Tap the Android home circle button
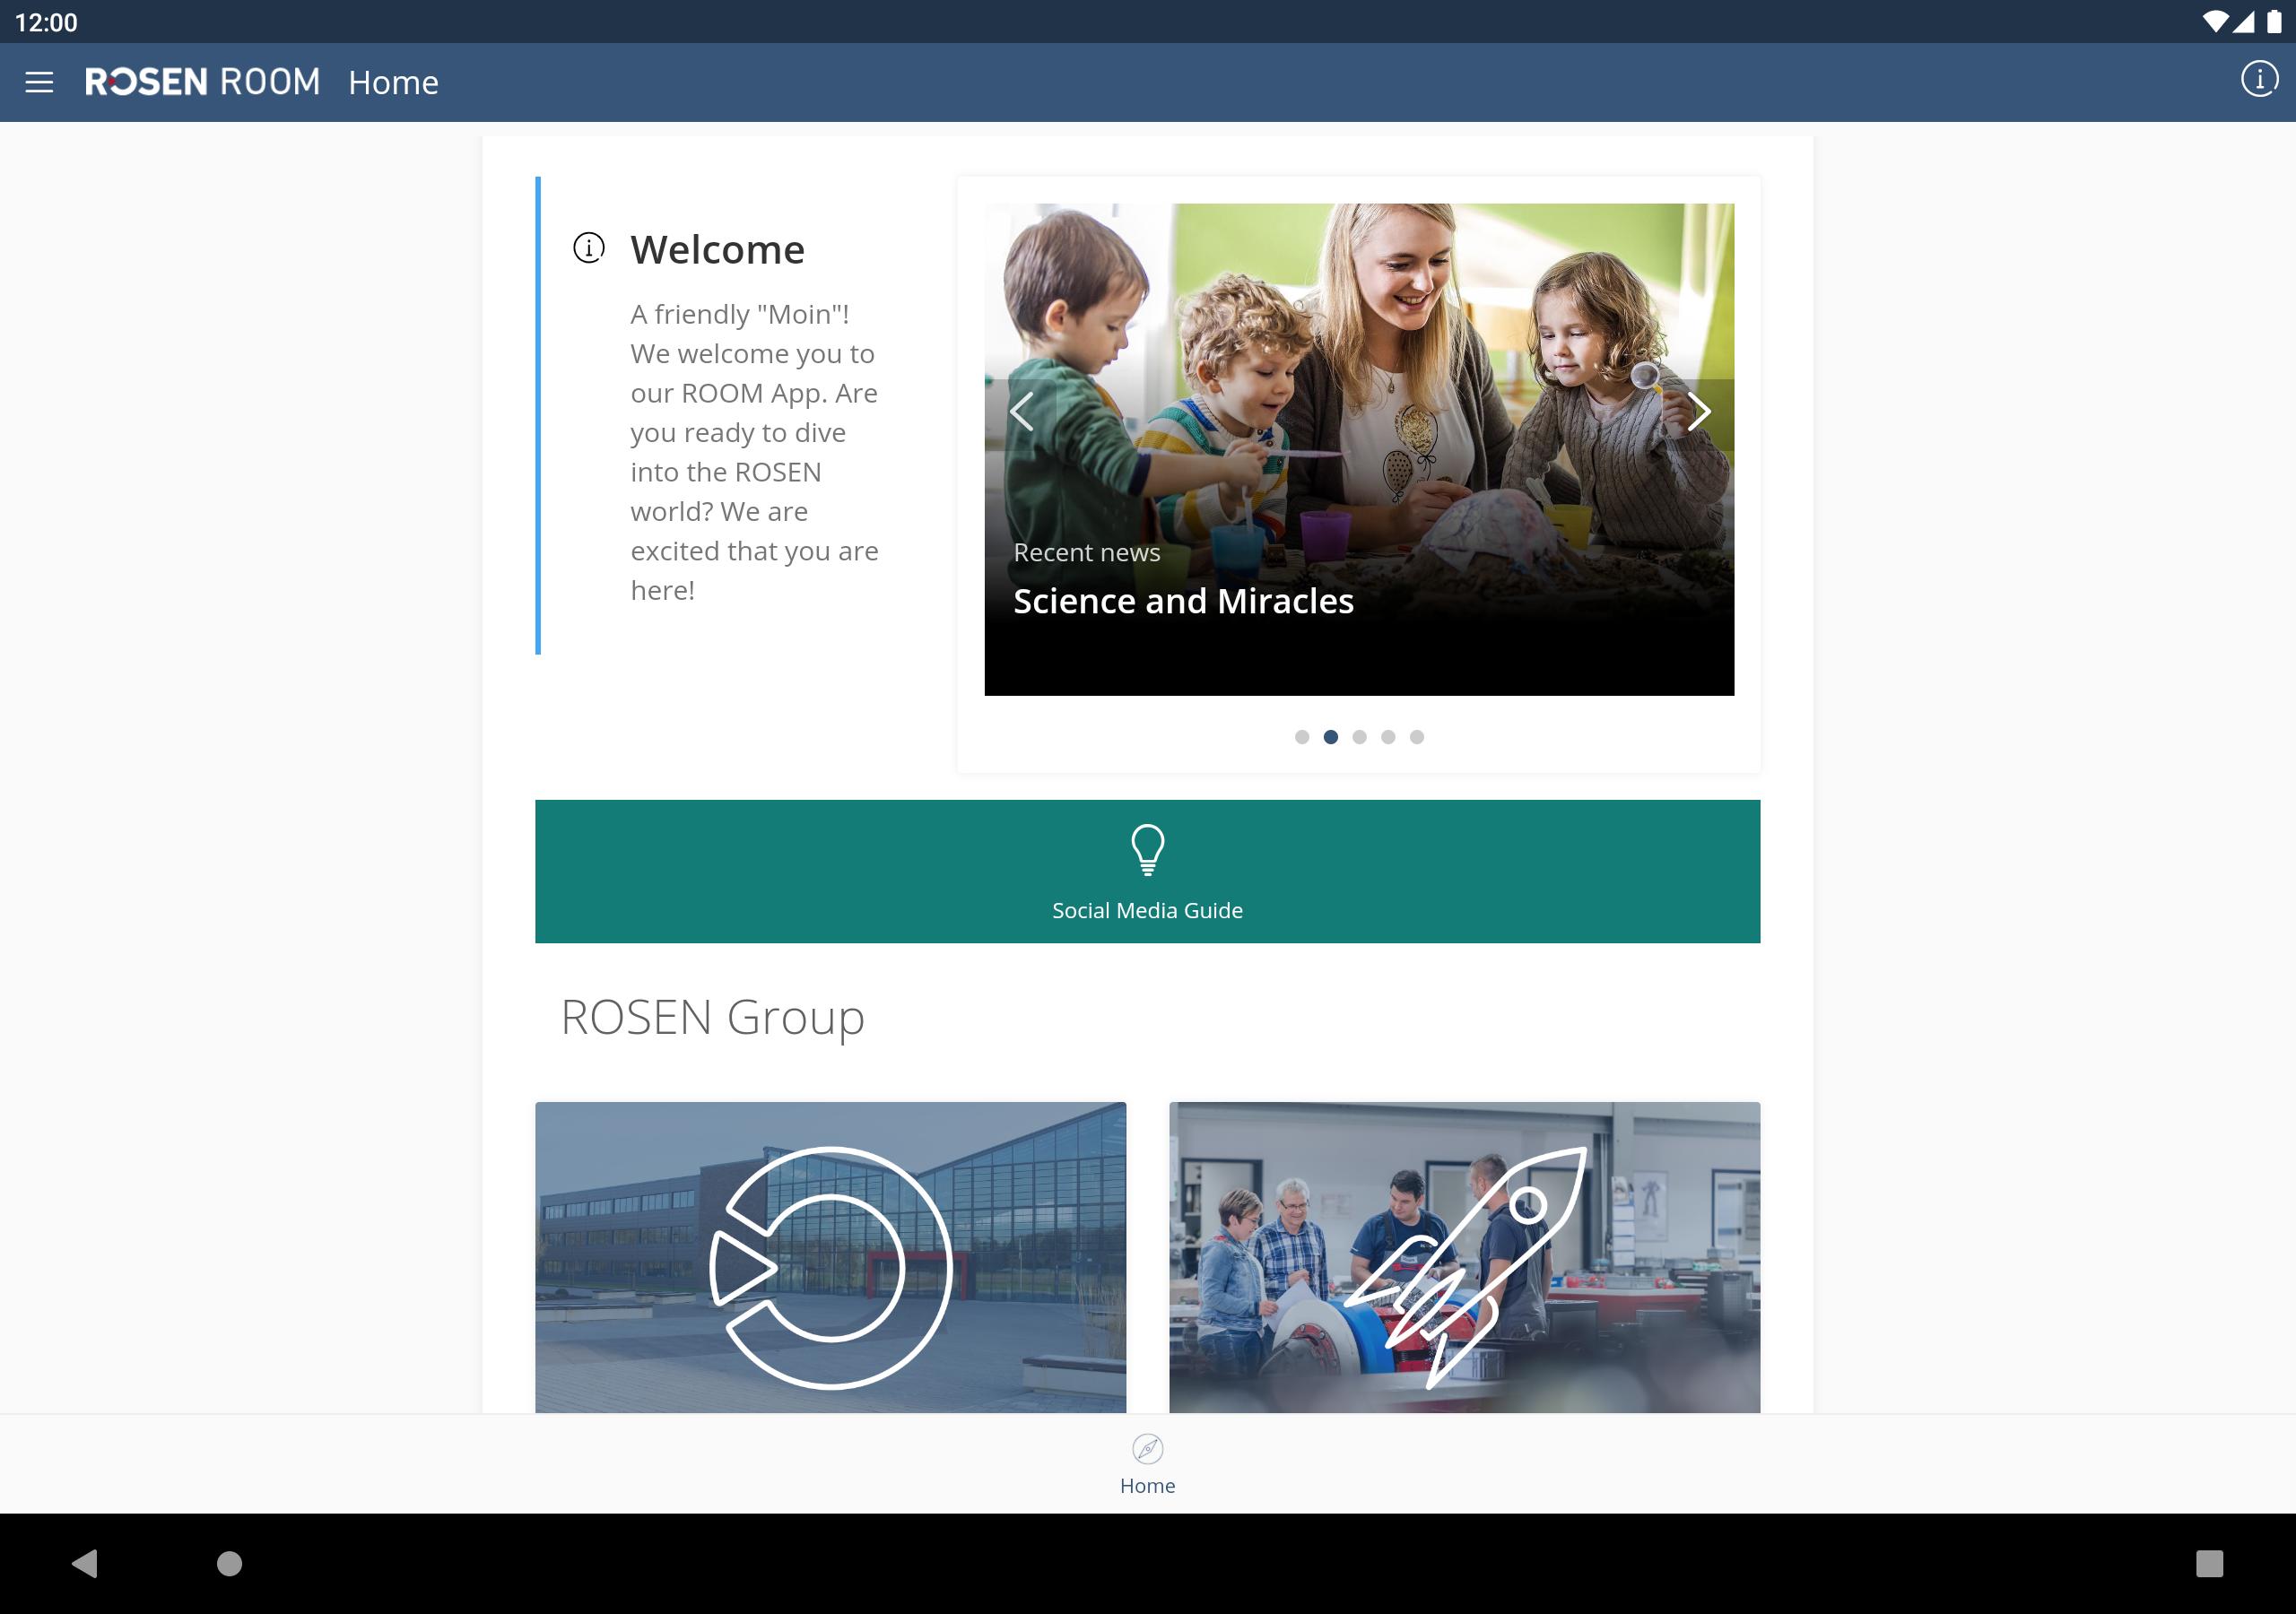2296x1614 pixels. click(230, 1563)
